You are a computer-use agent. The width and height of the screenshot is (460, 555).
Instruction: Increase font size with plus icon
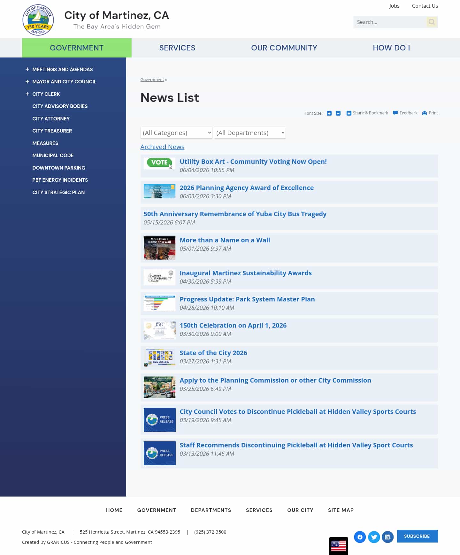point(329,113)
